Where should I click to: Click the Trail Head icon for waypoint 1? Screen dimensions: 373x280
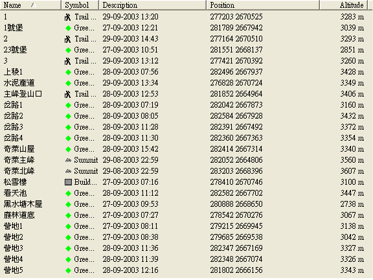[68, 17]
